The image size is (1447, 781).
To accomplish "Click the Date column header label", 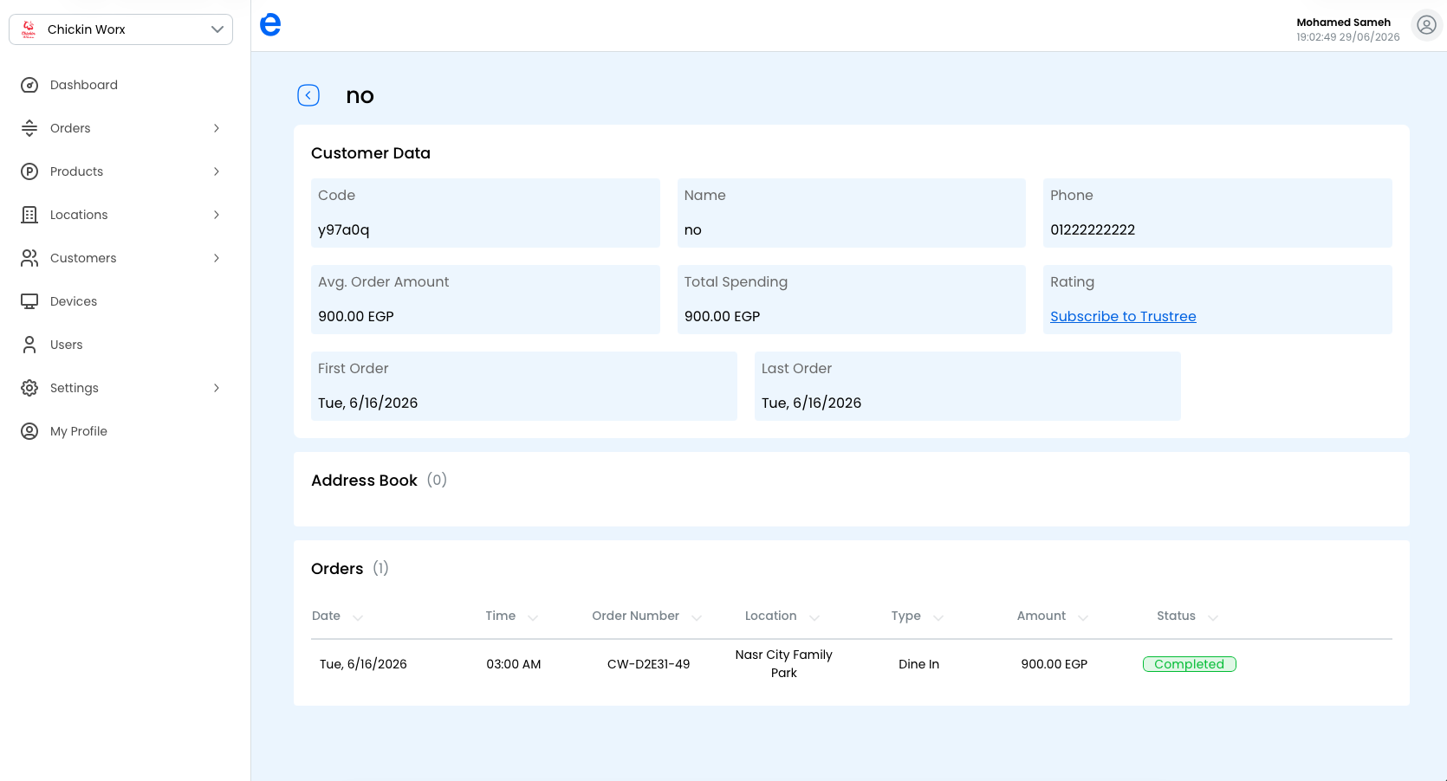I will (x=326, y=616).
